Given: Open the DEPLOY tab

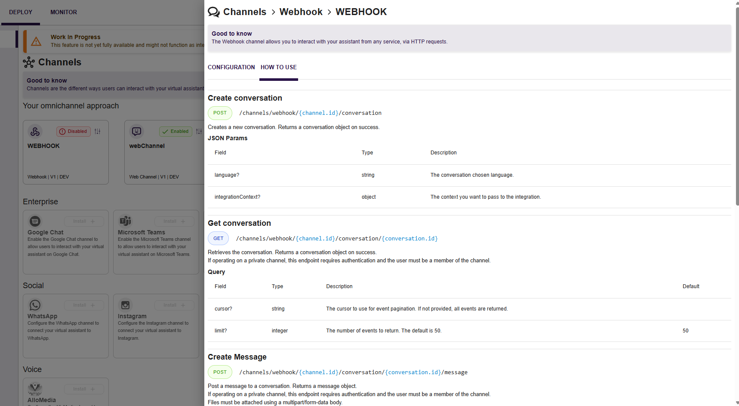Looking at the screenshot, I should (21, 12).
